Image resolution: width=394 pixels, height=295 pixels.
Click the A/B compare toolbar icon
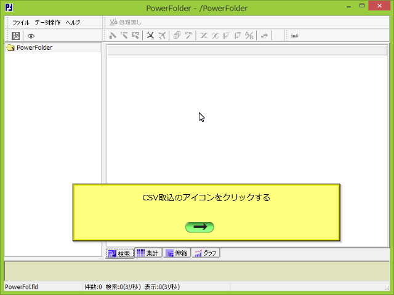pos(249,36)
